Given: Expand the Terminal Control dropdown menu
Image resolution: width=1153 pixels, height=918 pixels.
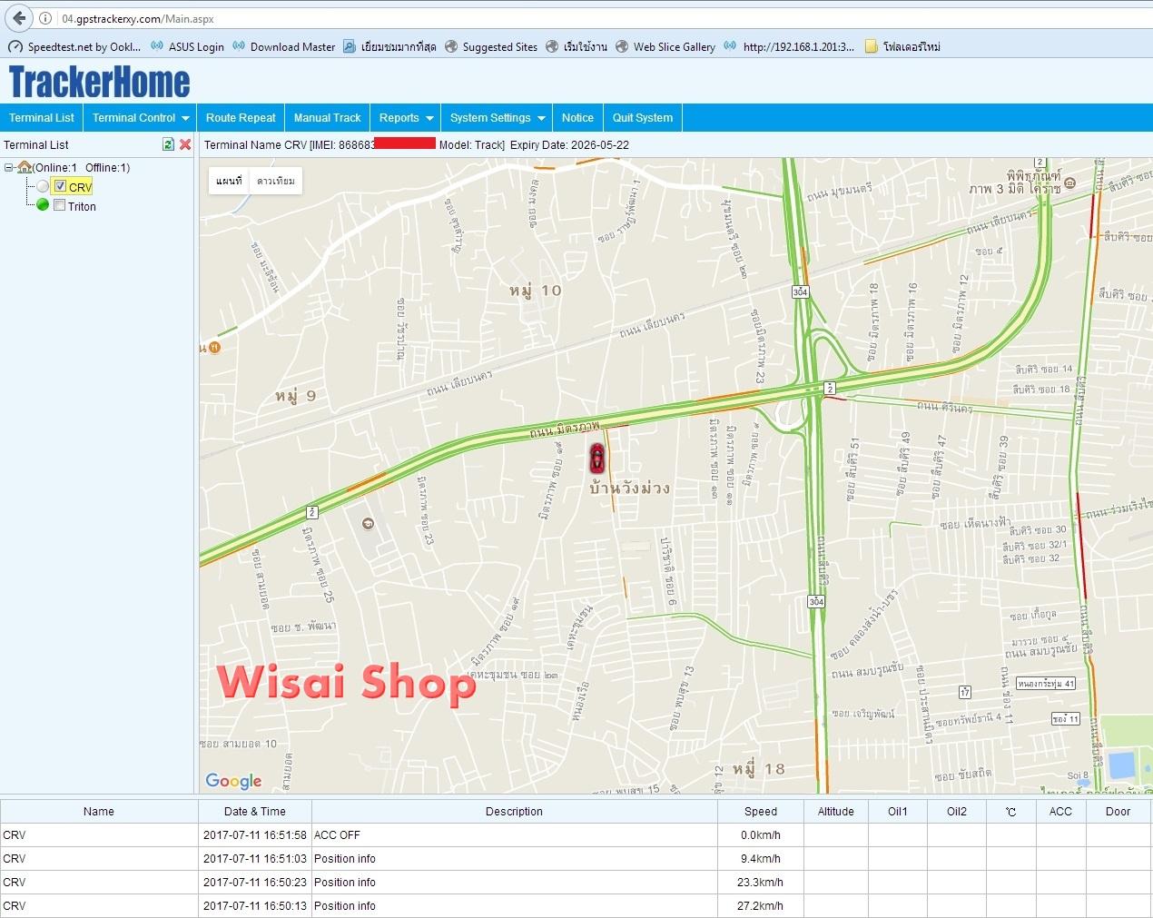Looking at the screenshot, I should tap(141, 118).
